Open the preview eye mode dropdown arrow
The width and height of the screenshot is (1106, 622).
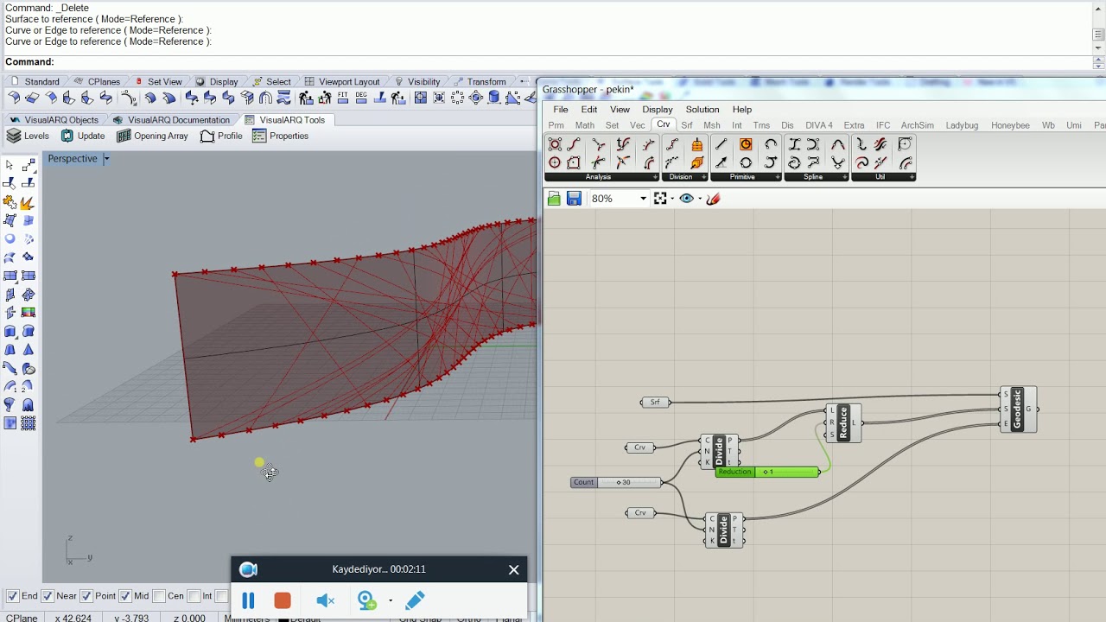point(700,199)
